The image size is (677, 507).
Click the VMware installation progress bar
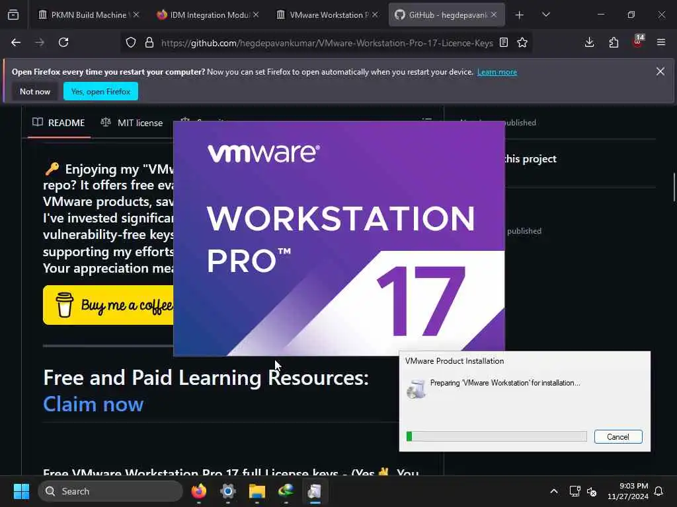coord(497,436)
